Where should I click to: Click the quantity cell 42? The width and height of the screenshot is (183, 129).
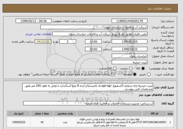tap(42, 122)
